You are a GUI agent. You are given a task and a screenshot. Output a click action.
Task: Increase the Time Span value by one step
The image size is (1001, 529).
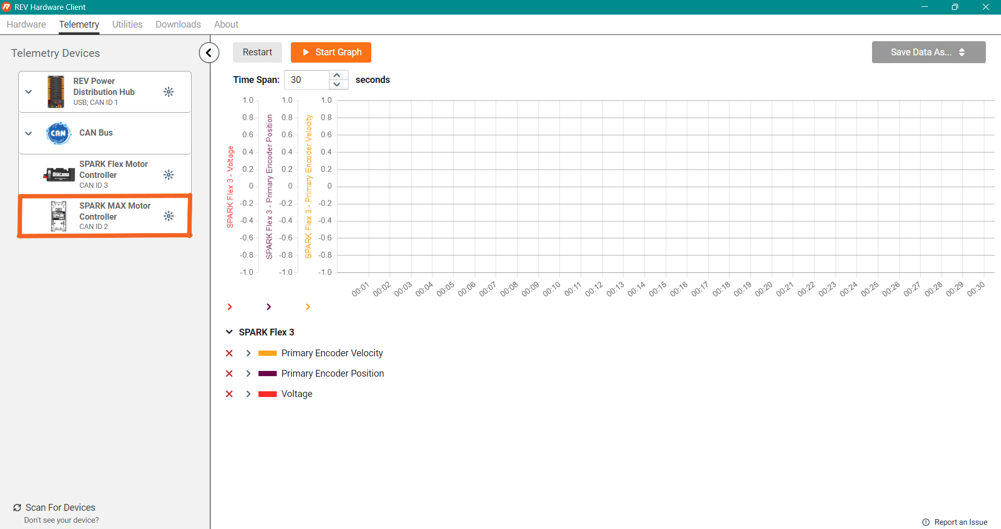tap(337, 75)
